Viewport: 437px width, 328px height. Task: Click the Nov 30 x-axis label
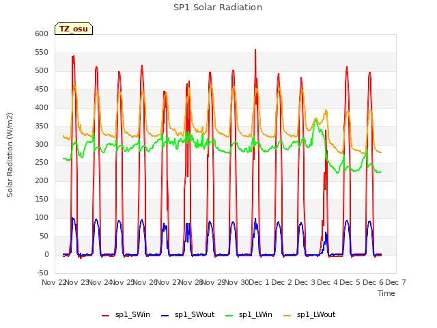[x=237, y=282]
